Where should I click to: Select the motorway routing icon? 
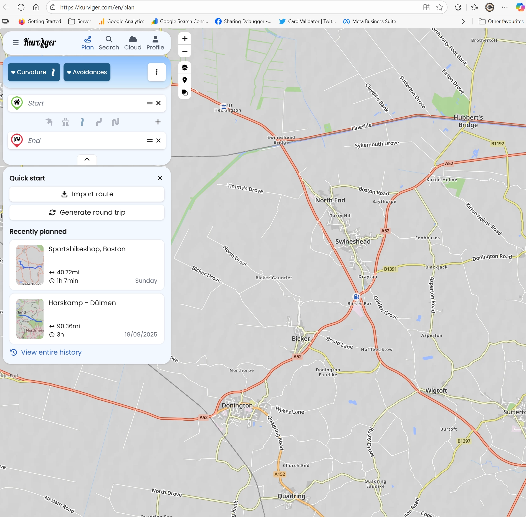click(65, 122)
